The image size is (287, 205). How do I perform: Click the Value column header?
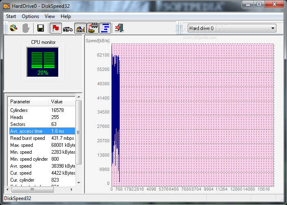[x=62, y=102]
